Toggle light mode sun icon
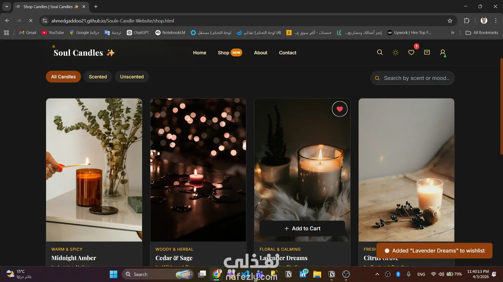Image resolution: width=503 pixels, height=282 pixels. [x=395, y=52]
